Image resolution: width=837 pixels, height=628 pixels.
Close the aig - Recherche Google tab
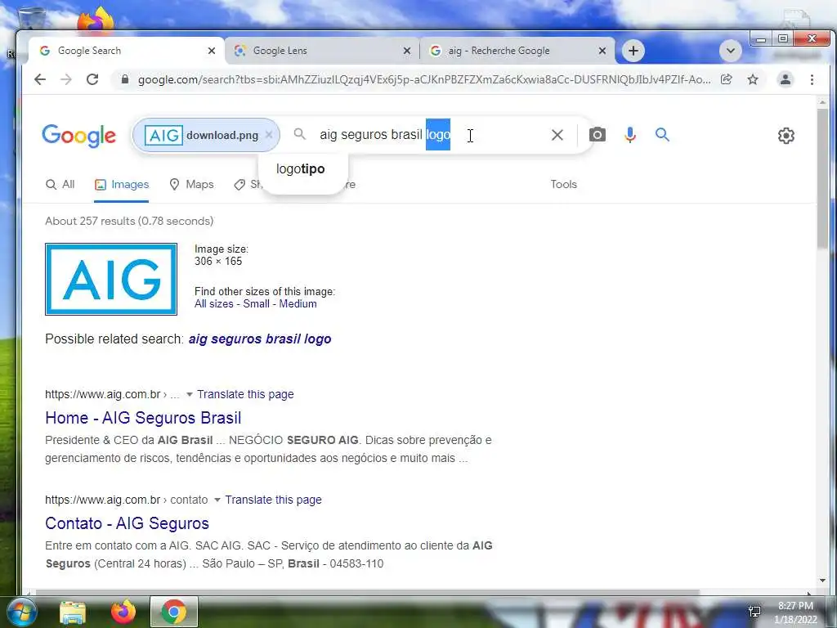[602, 51]
